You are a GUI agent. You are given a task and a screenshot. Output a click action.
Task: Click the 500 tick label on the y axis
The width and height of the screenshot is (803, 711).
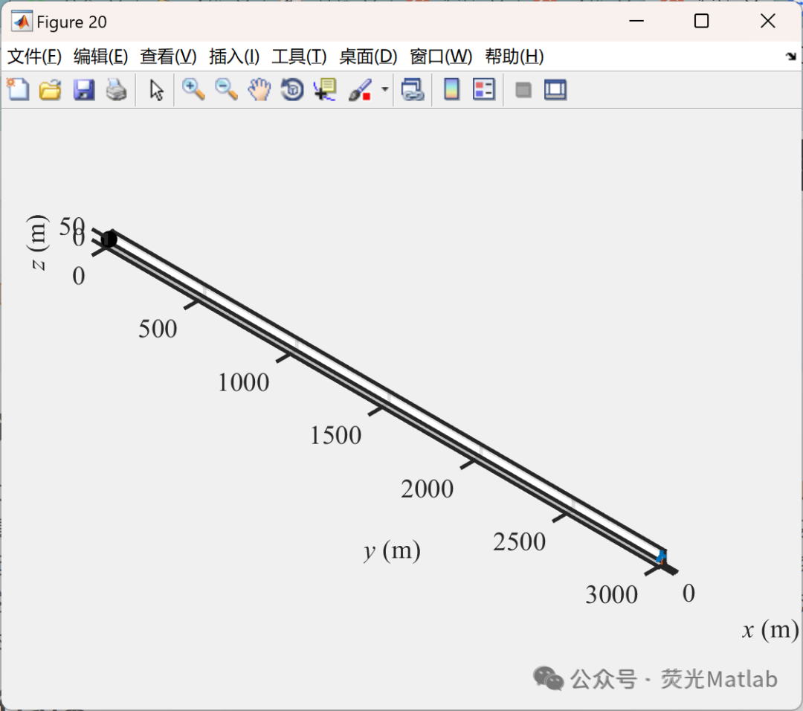[x=158, y=329]
